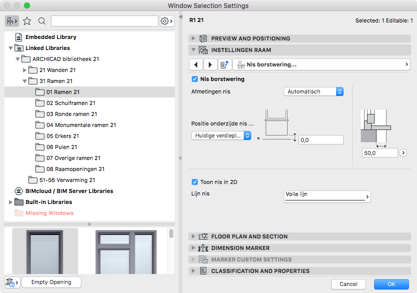This screenshot has height=293, width=417.
Task: Collapse the Instellingen Raam panel
Action: coord(193,50)
